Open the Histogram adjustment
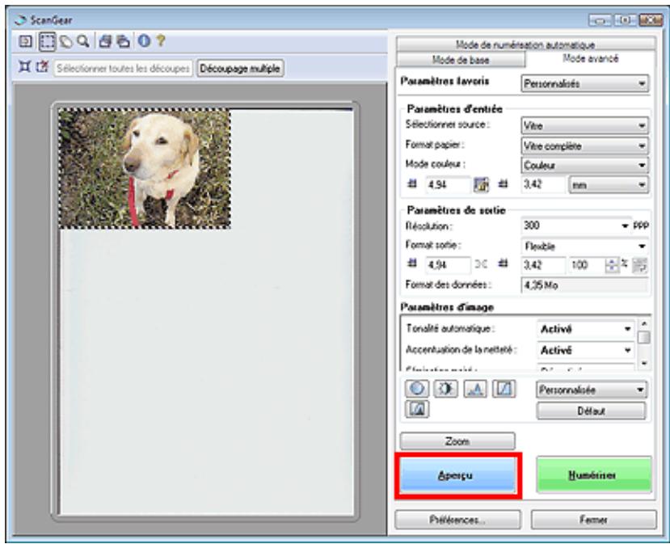The height and width of the screenshot is (544, 670). coord(474,389)
